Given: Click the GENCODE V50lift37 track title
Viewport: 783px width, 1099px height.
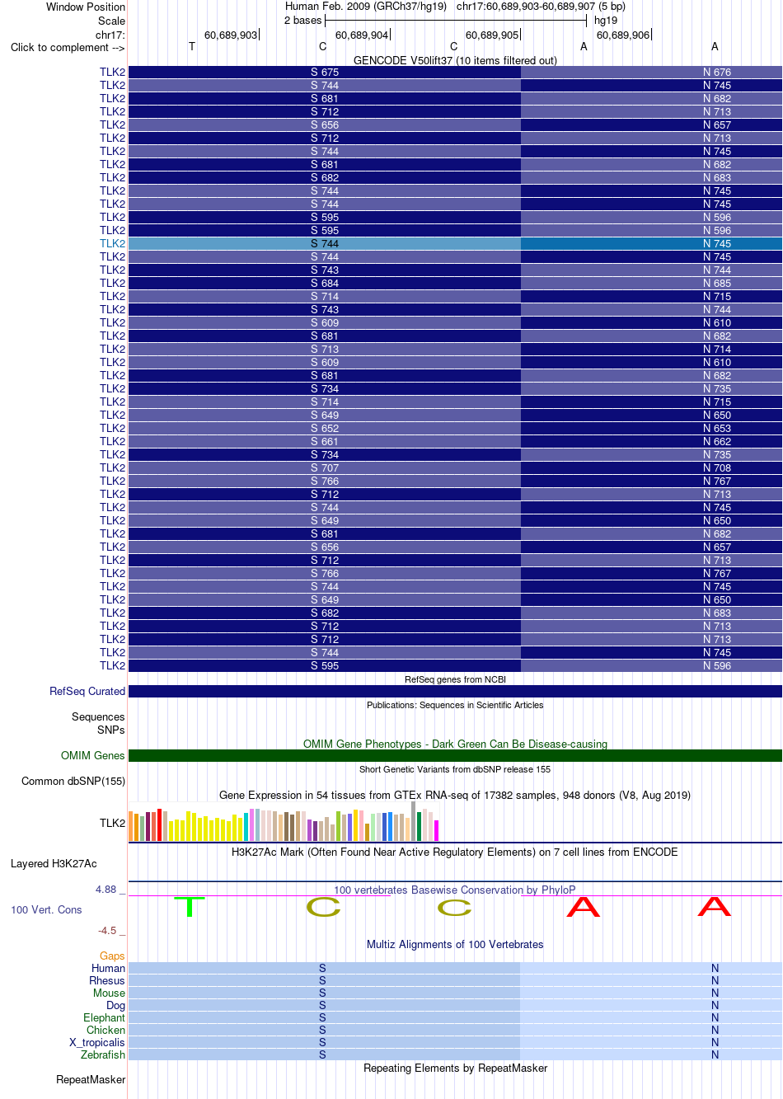Looking at the screenshot, I should click(455, 61).
